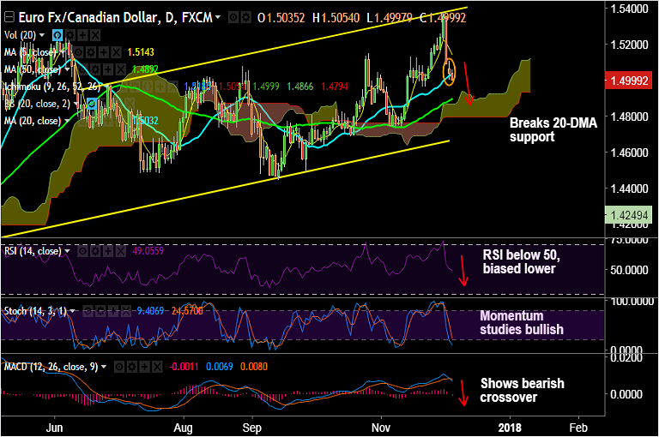Collapse the indicator legend with the minus box
The height and width of the screenshot is (437, 659).
[9, 18]
